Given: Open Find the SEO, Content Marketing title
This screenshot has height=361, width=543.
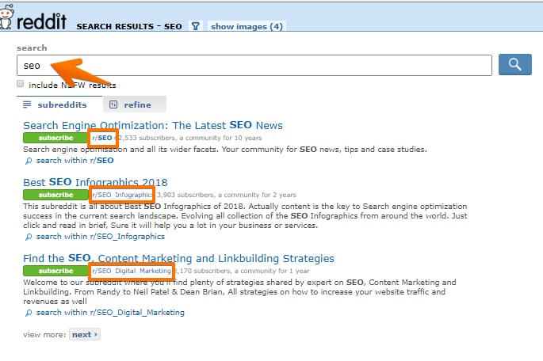Looking at the screenshot, I should click(178, 258).
